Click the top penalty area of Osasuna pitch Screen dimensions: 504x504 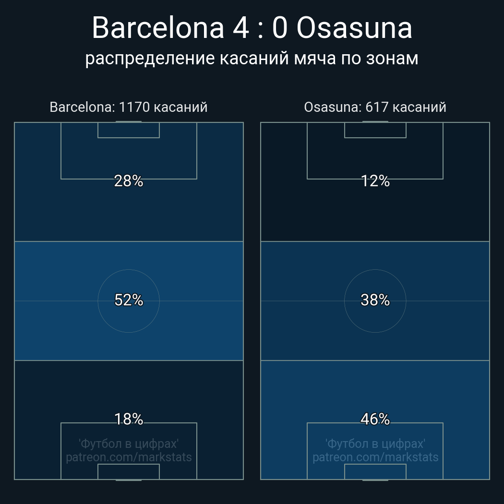click(x=375, y=157)
